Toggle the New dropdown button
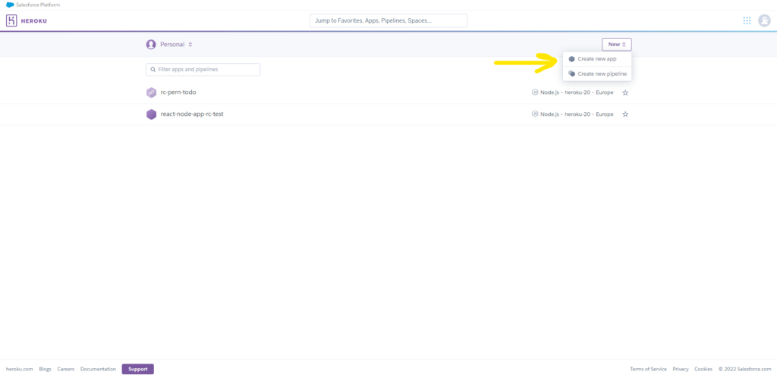This screenshot has width=777, height=378. [616, 45]
